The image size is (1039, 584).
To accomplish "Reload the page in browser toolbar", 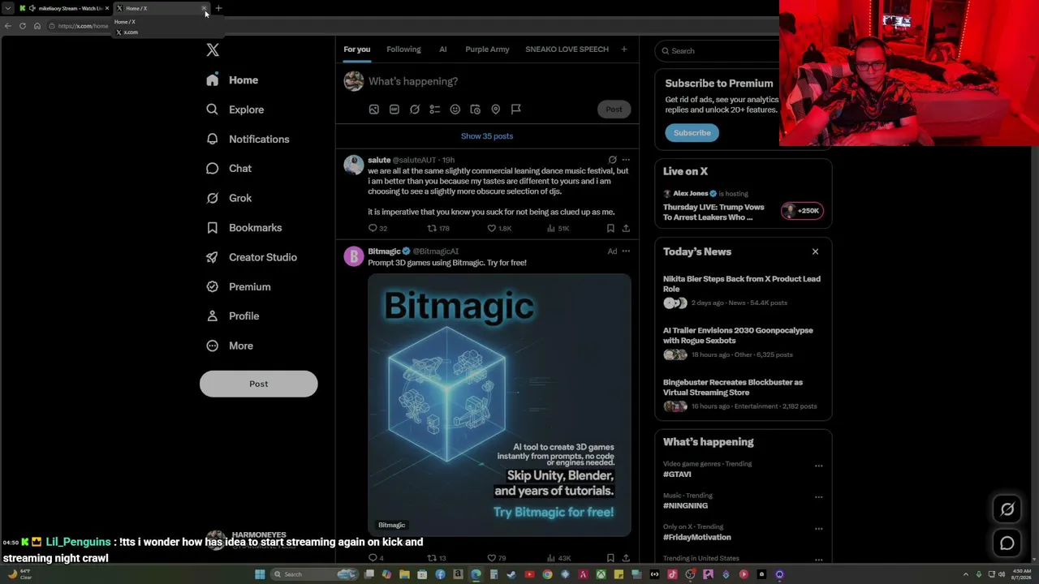I will 23,26.
